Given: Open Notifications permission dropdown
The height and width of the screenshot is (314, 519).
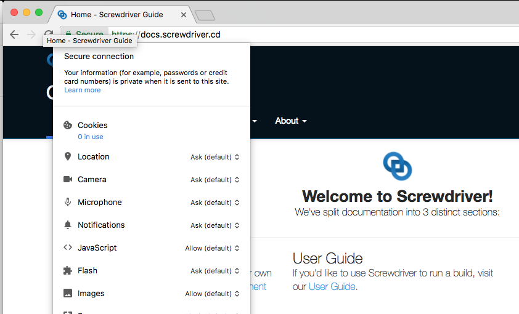Looking at the screenshot, I should pyautogui.click(x=215, y=225).
